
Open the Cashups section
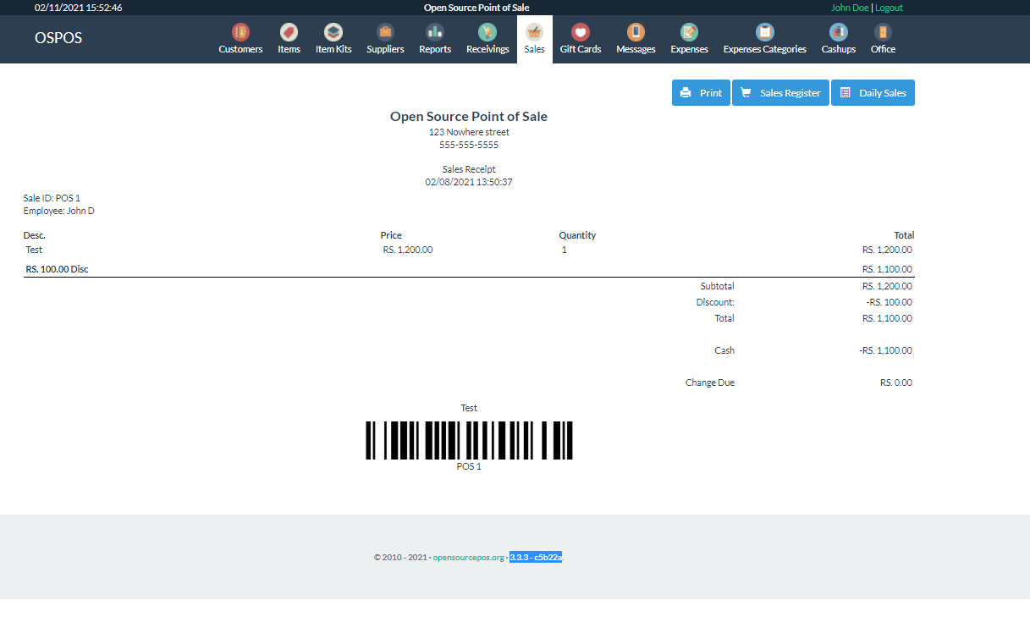coord(837,36)
